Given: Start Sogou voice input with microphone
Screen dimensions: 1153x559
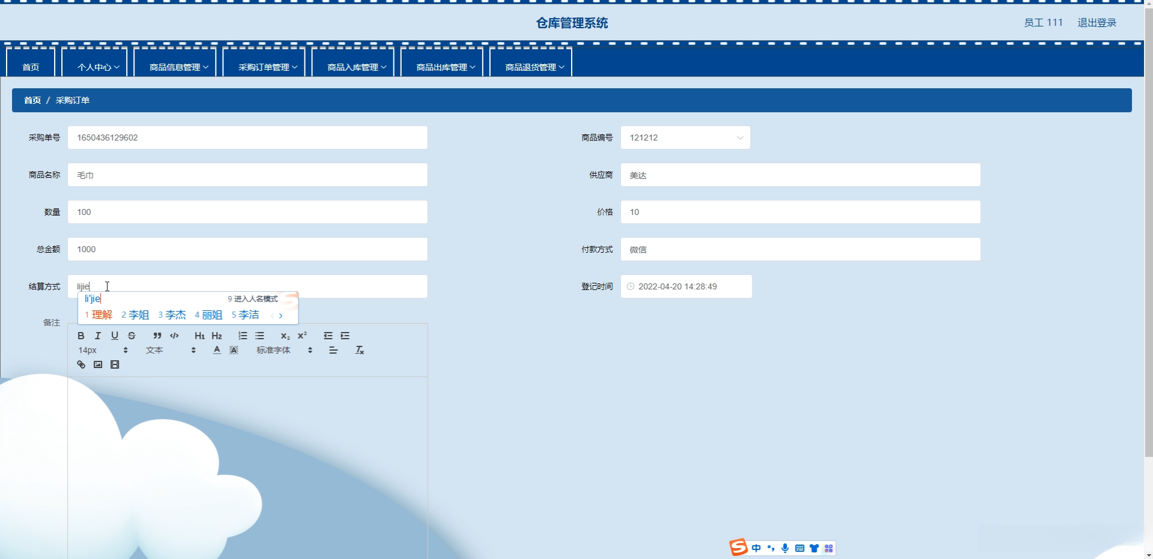Looking at the screenshot, I should (x=785, y=548).
